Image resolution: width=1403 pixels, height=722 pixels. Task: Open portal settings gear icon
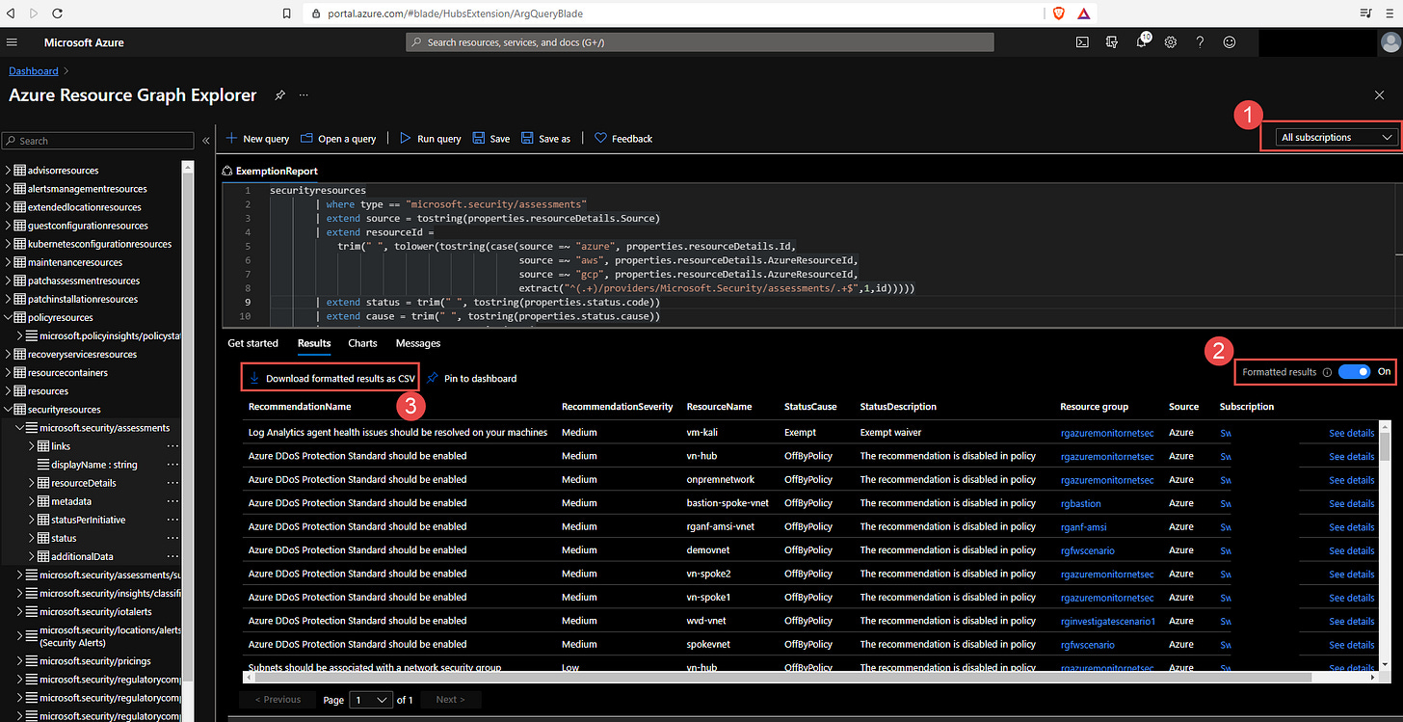pyautogui.click(x=1171, y=42)
